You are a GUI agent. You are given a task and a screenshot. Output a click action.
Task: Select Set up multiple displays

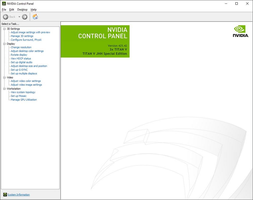point(24,73)
